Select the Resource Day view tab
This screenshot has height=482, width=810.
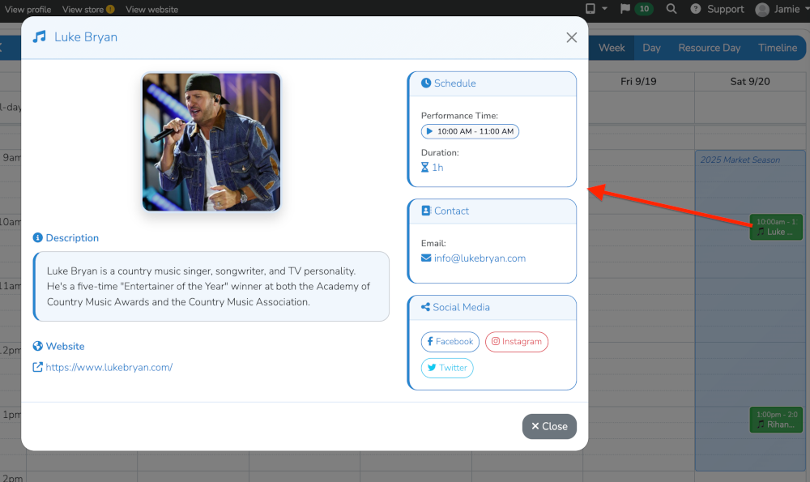click(710, 48)
